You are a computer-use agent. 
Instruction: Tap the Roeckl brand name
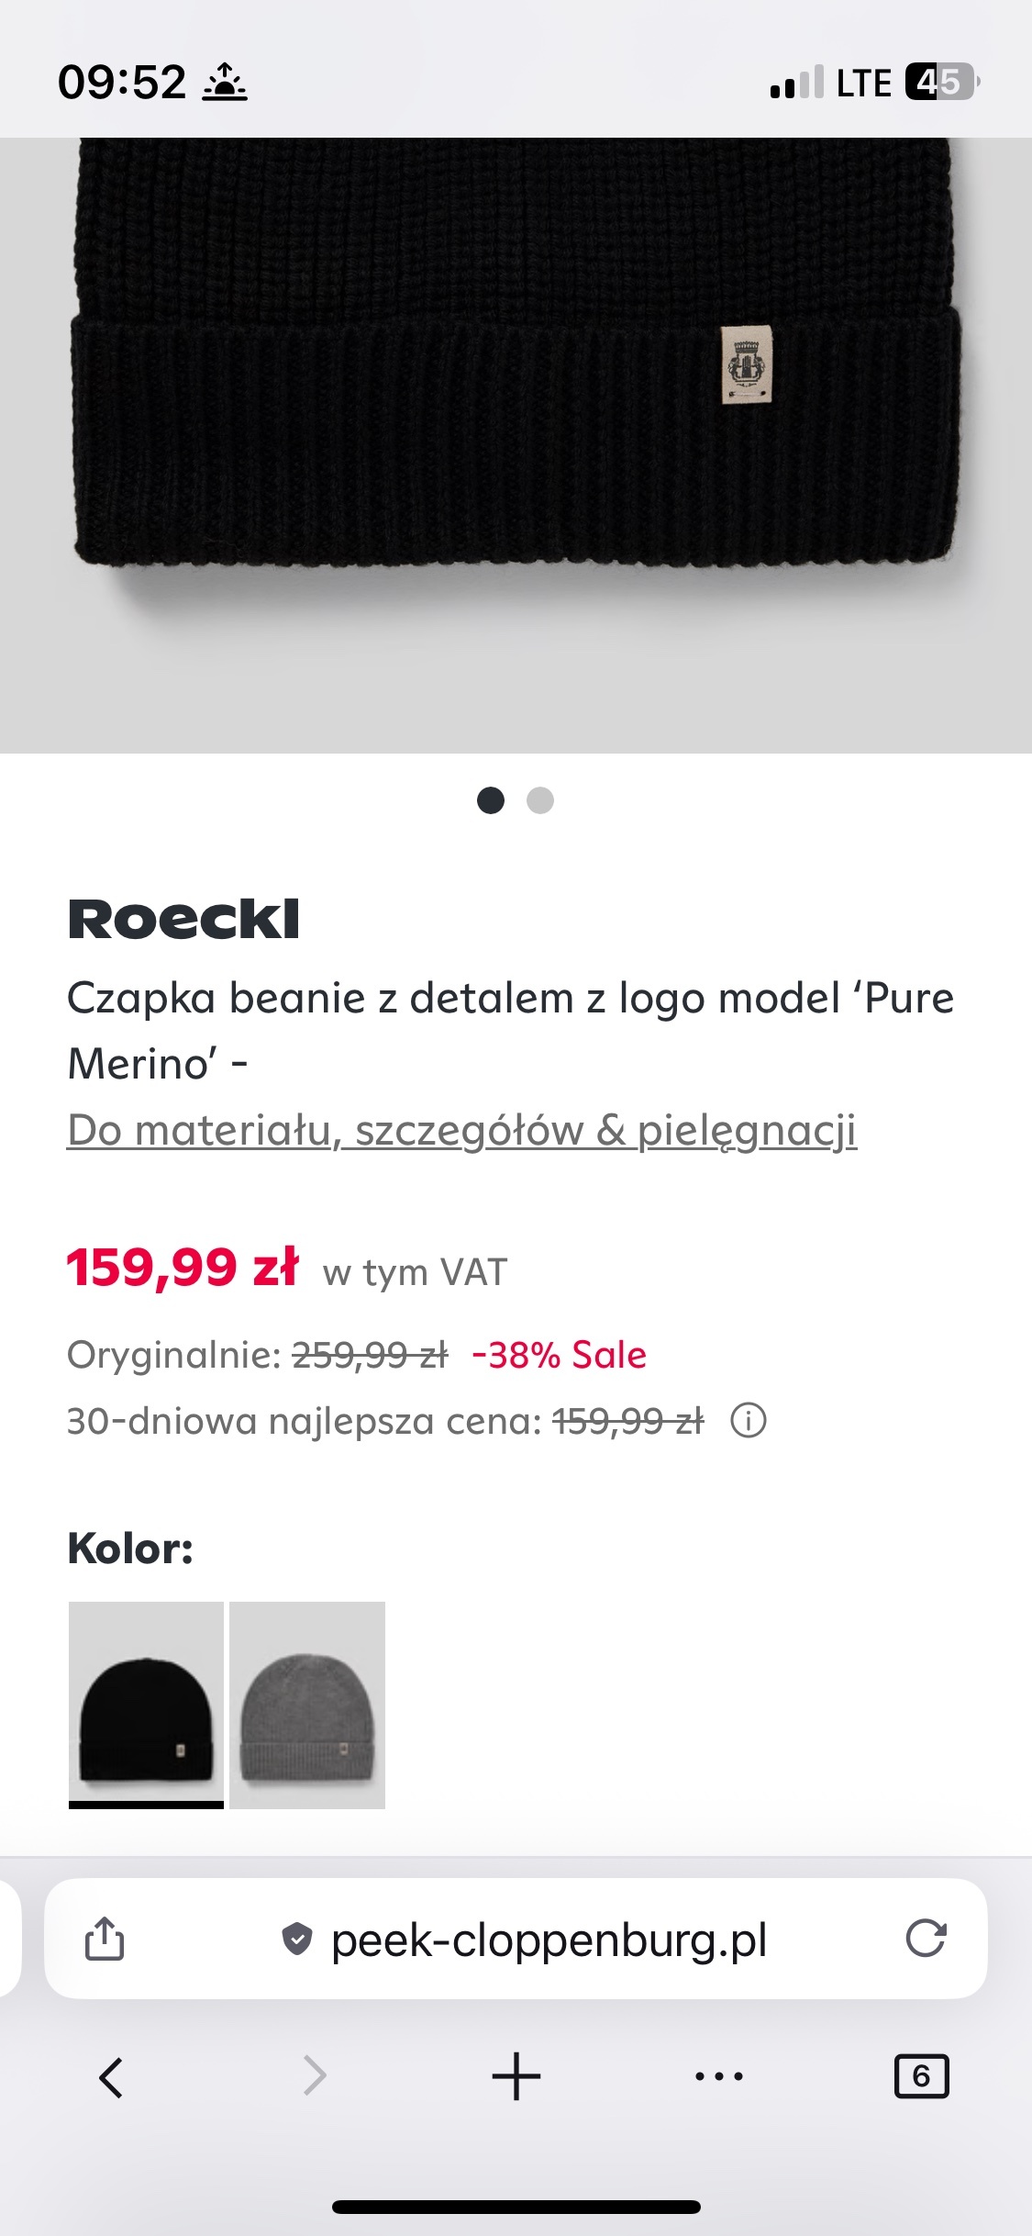pyautogui.click(x=183, y=920)
